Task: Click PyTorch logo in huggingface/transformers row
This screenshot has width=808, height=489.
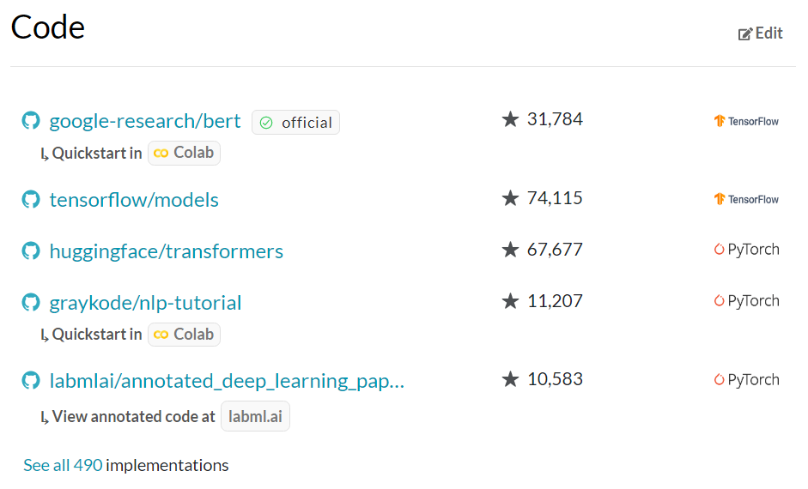Action: [x=746, y=250]
